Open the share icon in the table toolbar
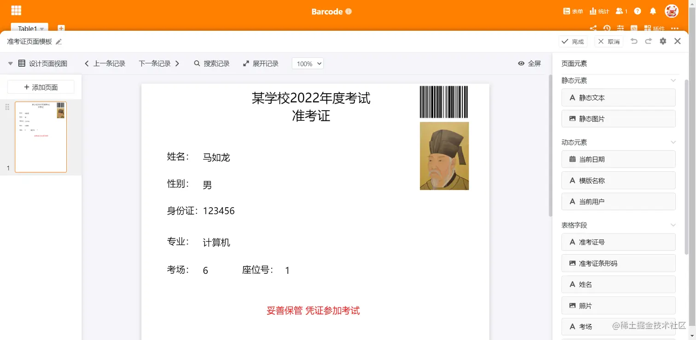 (593, 28)
